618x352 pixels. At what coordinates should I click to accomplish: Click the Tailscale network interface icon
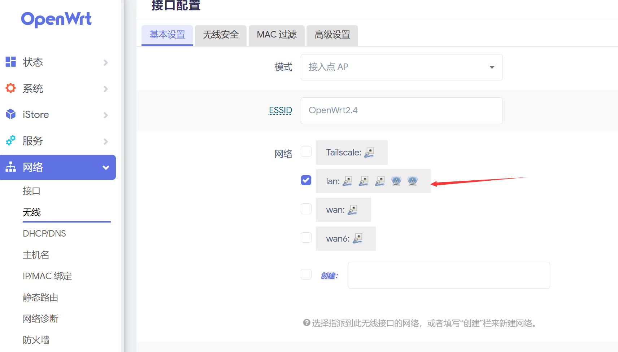point(369,153)
